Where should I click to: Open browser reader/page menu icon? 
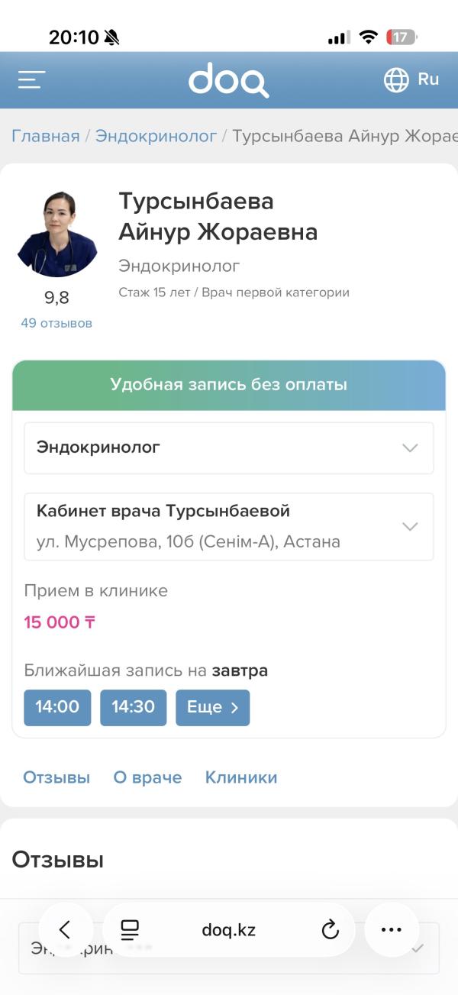tap(130, 929)
